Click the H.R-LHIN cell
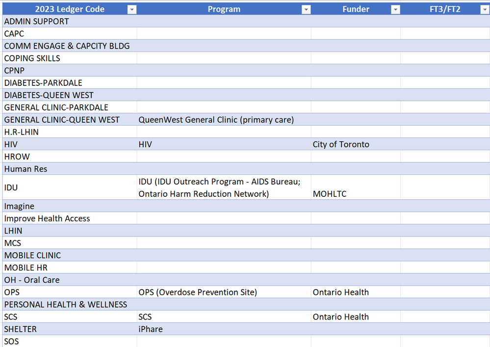Image resolution: width=490 pixels, height=347 pixels. (x=70, y=132)
